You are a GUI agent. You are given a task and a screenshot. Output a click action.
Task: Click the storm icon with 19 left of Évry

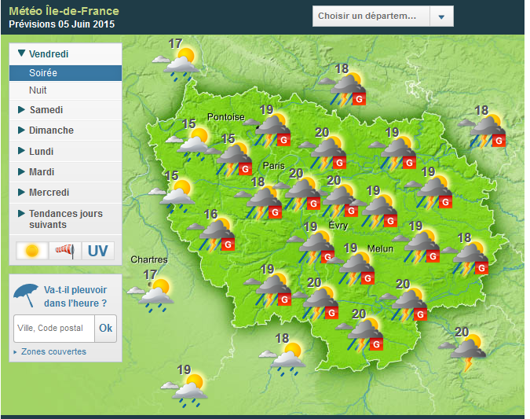point(311,248)
